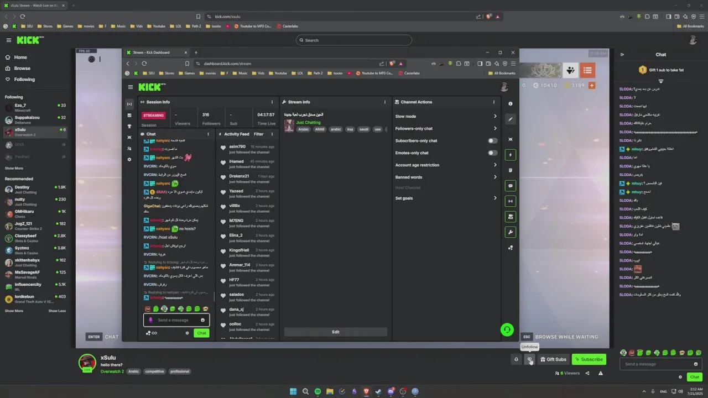Open the pencil edit icon in the dashboard's right rail
The height and width of the screenshot is (398, 708).
click(x=511, y=119)
